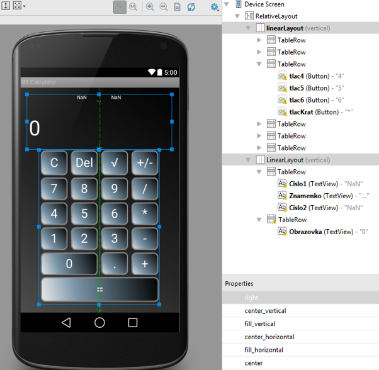The image size is (379, 370).
Task: Click the B9 Calculator title bar
Action: pyautogui.click(x=100, y=82)
